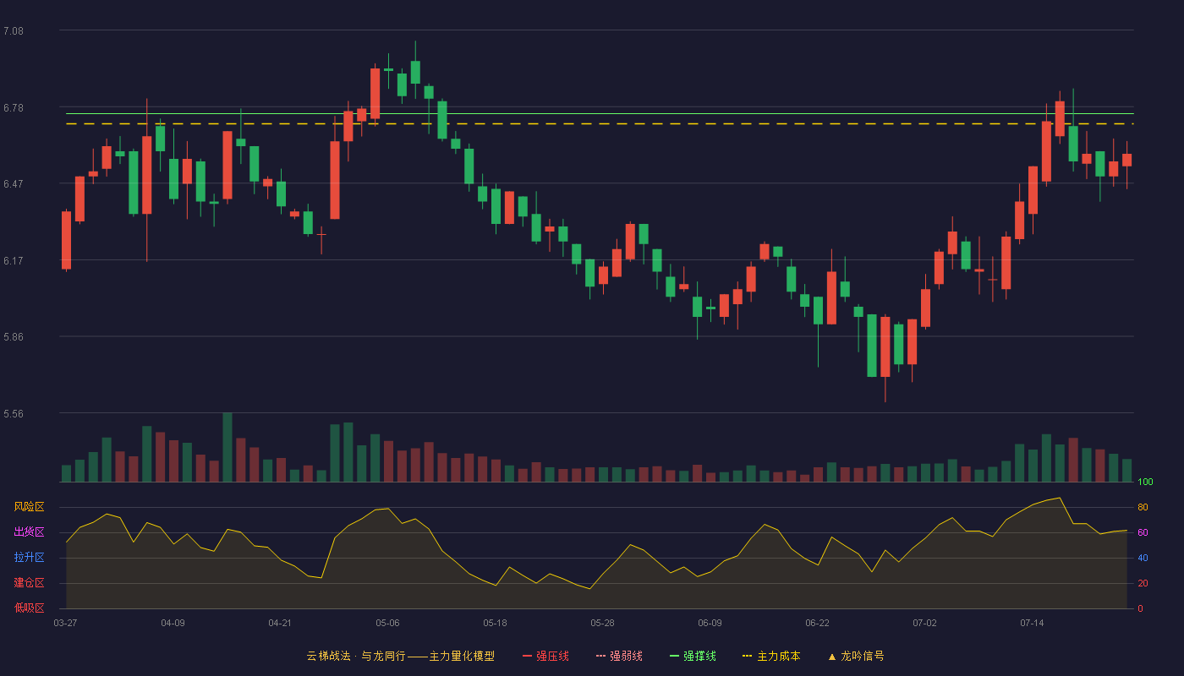Click the red 强压线 legend line marker
The width and height of the screenshot is (1184, 676).
coord(527,656)
